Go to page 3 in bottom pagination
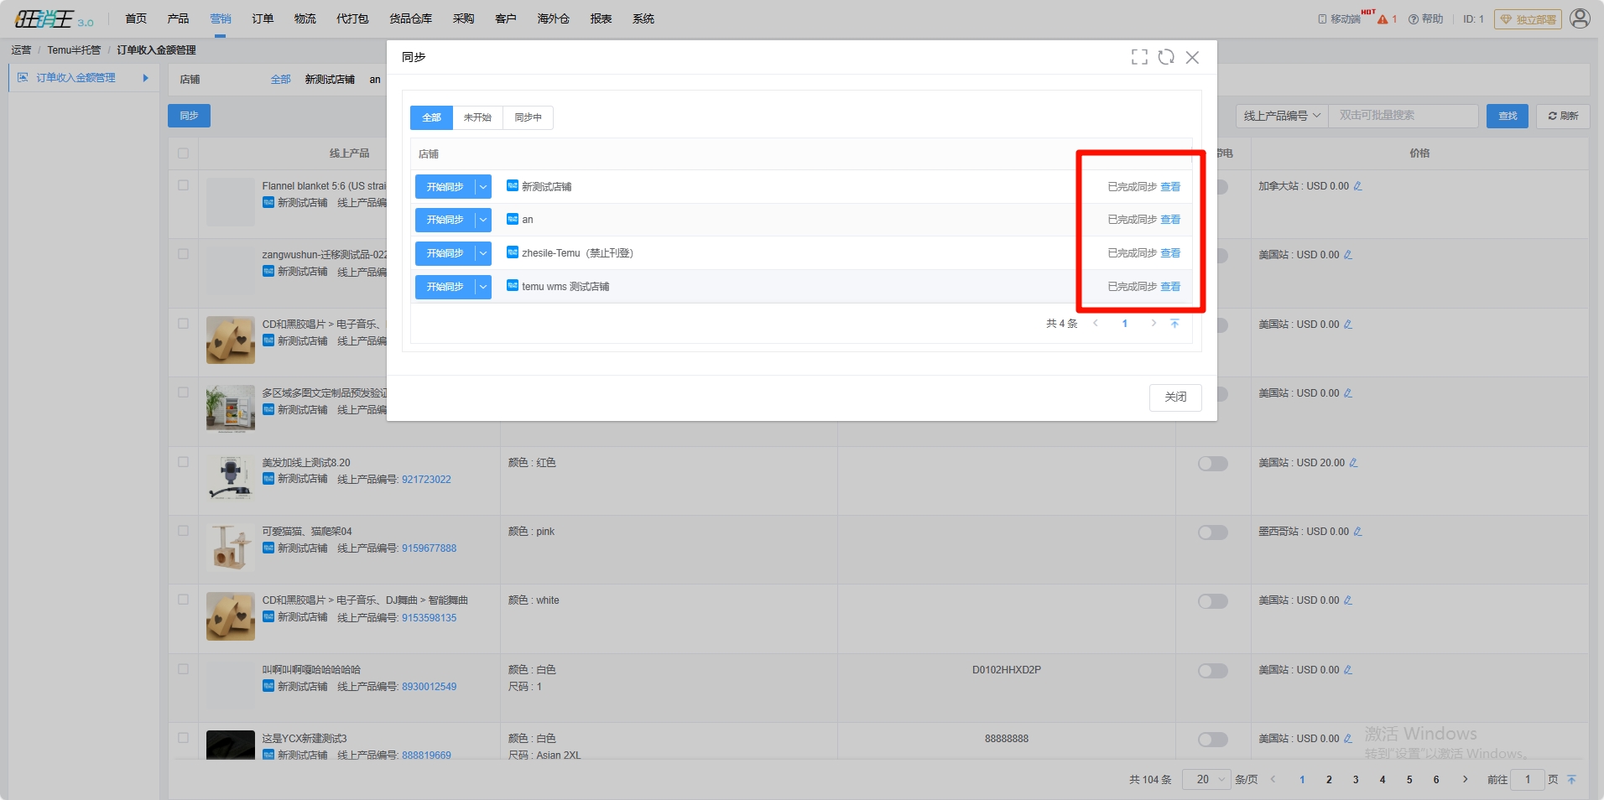This screenshot has height=800, width=1604. point(1356,779)
